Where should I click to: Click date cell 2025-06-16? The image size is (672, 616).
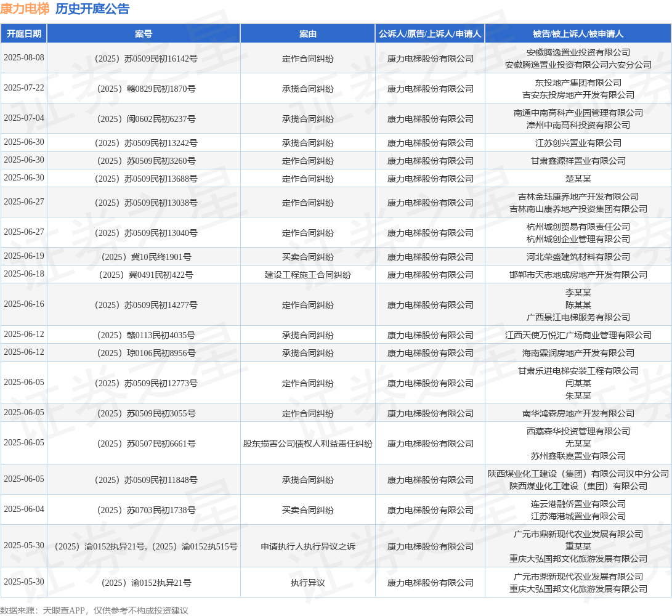click(x=24, y=304)
